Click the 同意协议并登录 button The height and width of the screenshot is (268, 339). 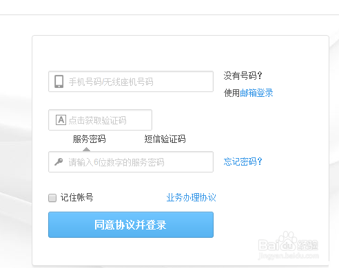(x=131, y=225)
